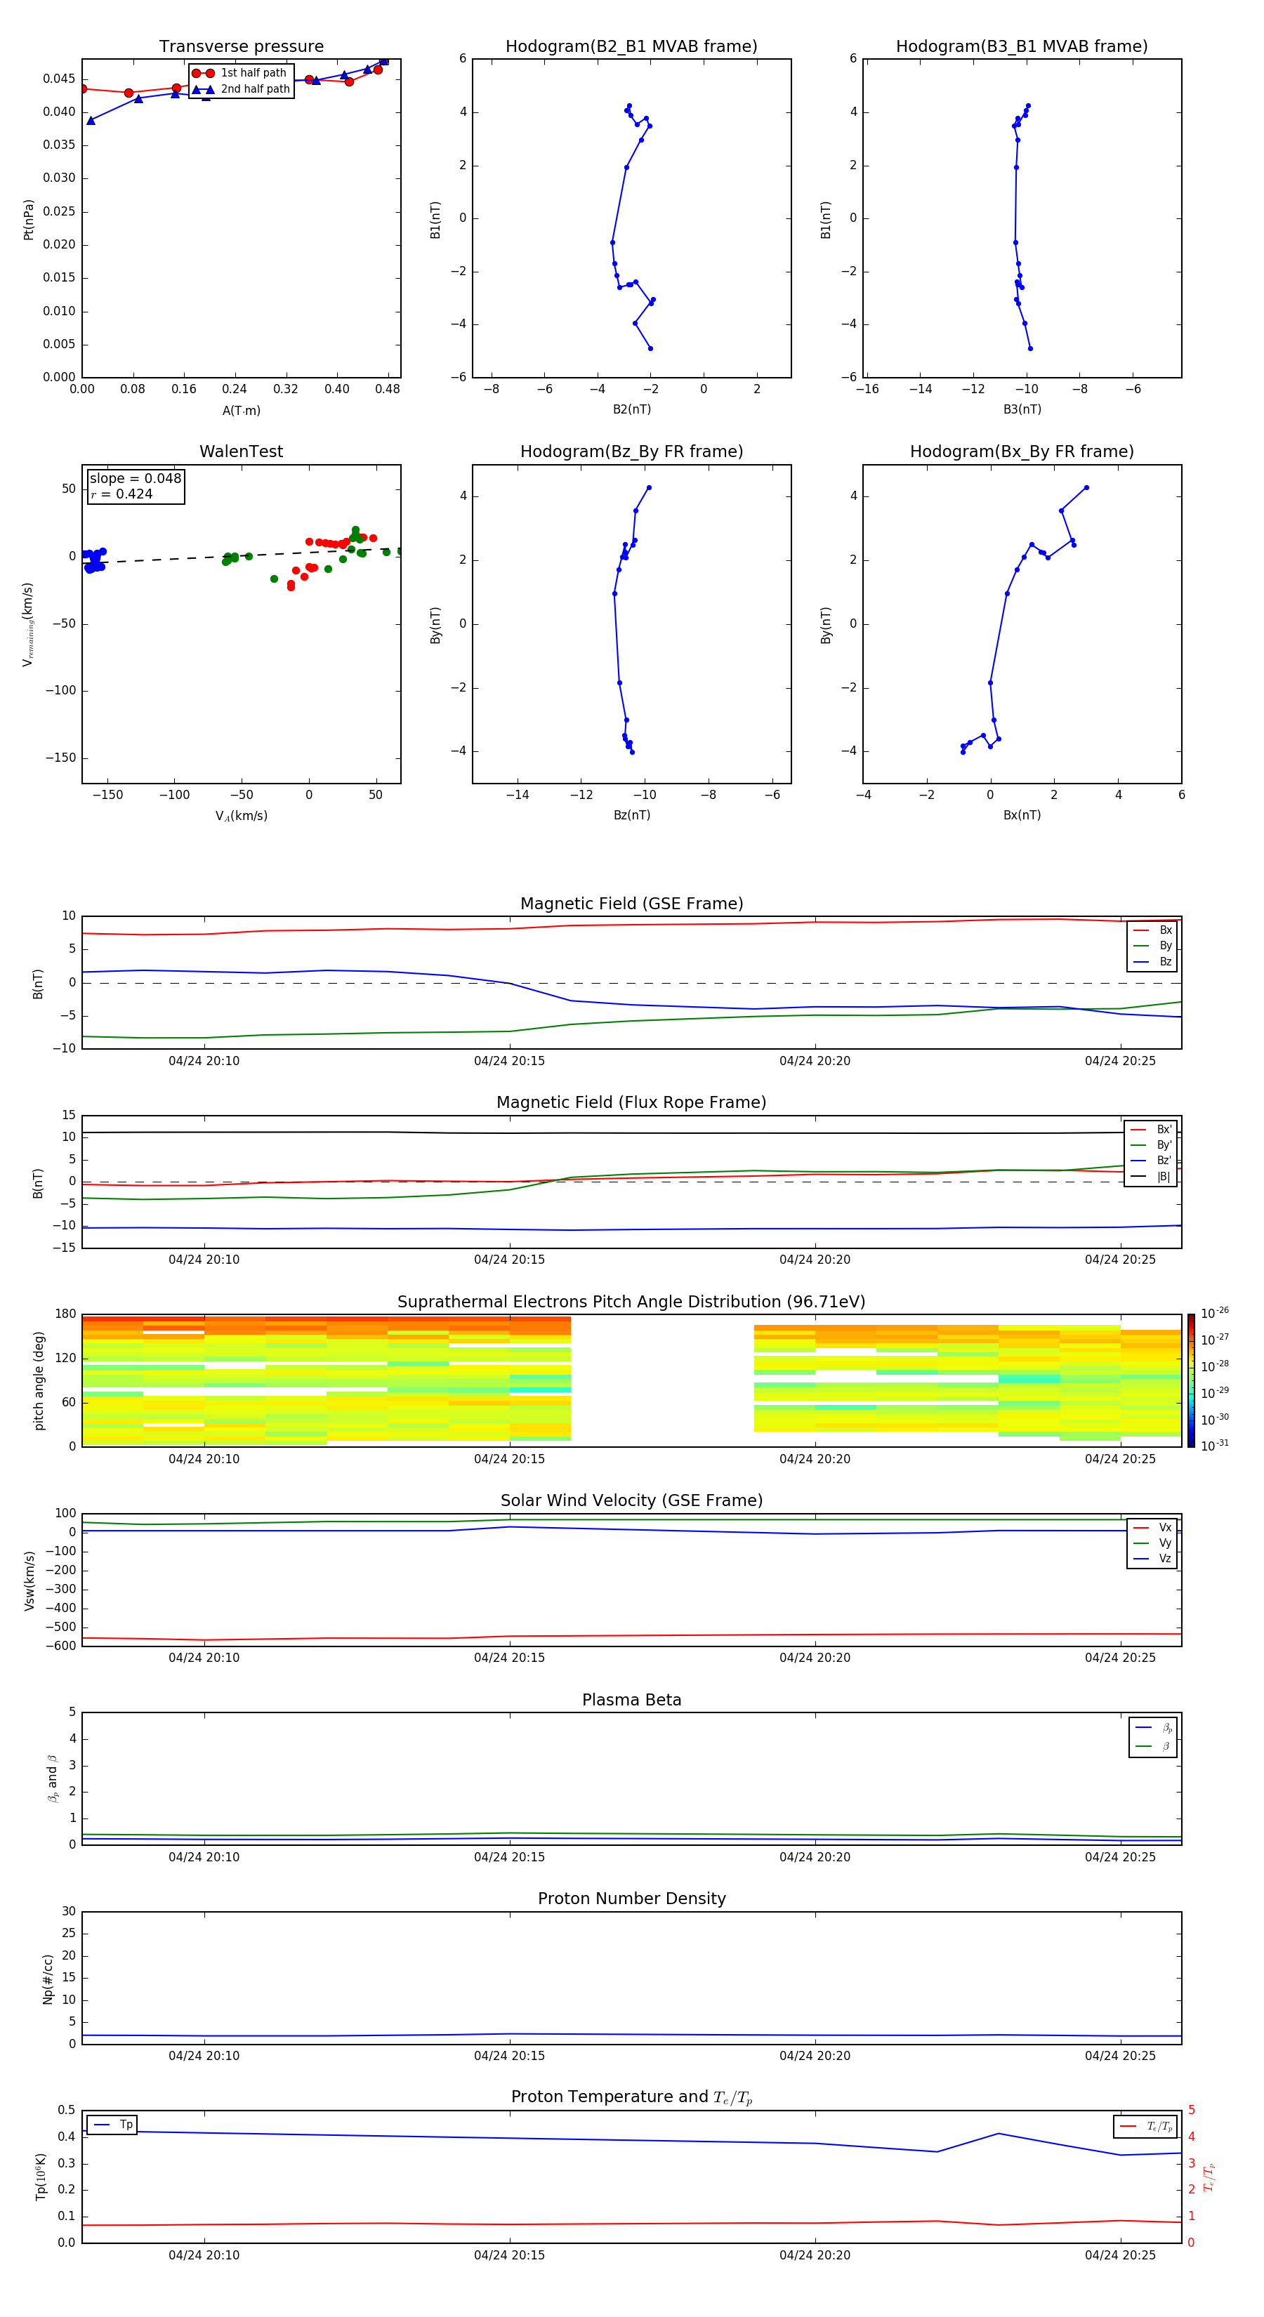1264x2317 pixels.
Task: Click the Vx entry in velocity legend
Action: (1152, 1529)
